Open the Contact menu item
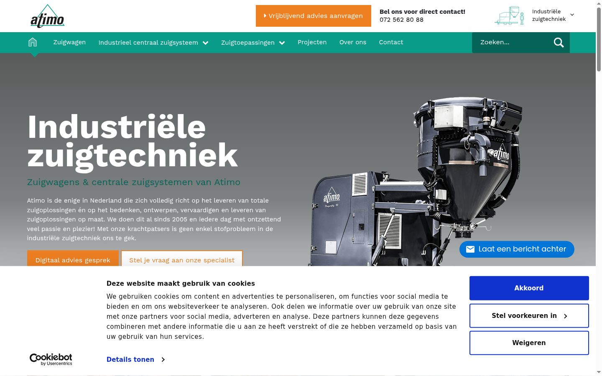Screen dimensions: 602x376 click(x=391, y=42)
